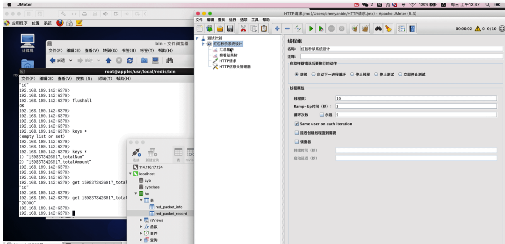Enable delay thread creation until needed checkbox
The width and height of the screenshot is (505, 244).
[296, 133]
